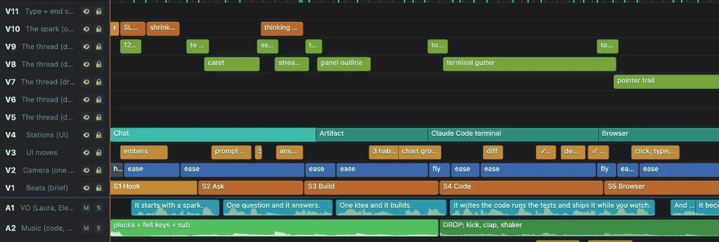Toggle visibility of V10 The spark track

(x=86, y=29)
